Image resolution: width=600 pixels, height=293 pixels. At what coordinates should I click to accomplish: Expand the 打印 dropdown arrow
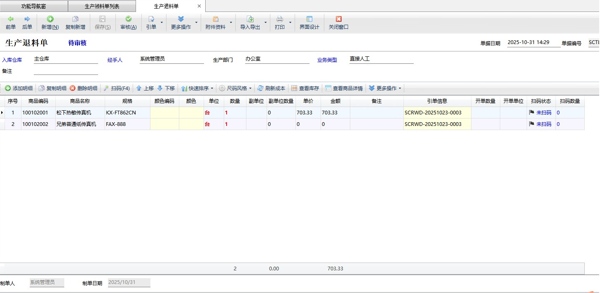[290, 22]
